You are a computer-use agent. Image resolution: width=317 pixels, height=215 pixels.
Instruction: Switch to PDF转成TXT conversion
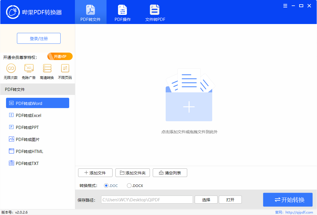[x=38, y=163]
